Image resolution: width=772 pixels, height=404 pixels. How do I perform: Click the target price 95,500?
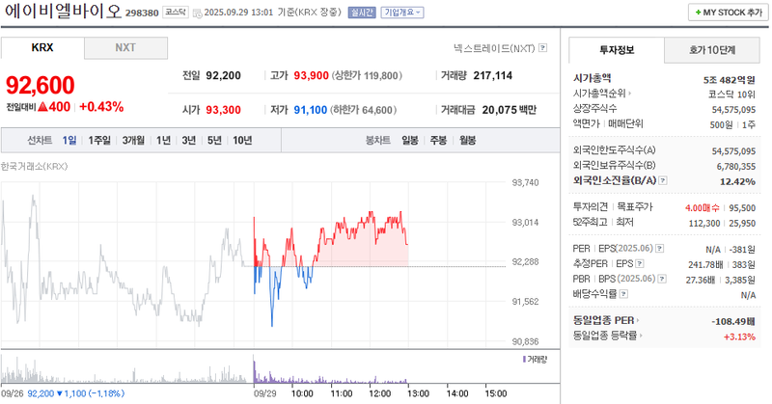(742, 208)
